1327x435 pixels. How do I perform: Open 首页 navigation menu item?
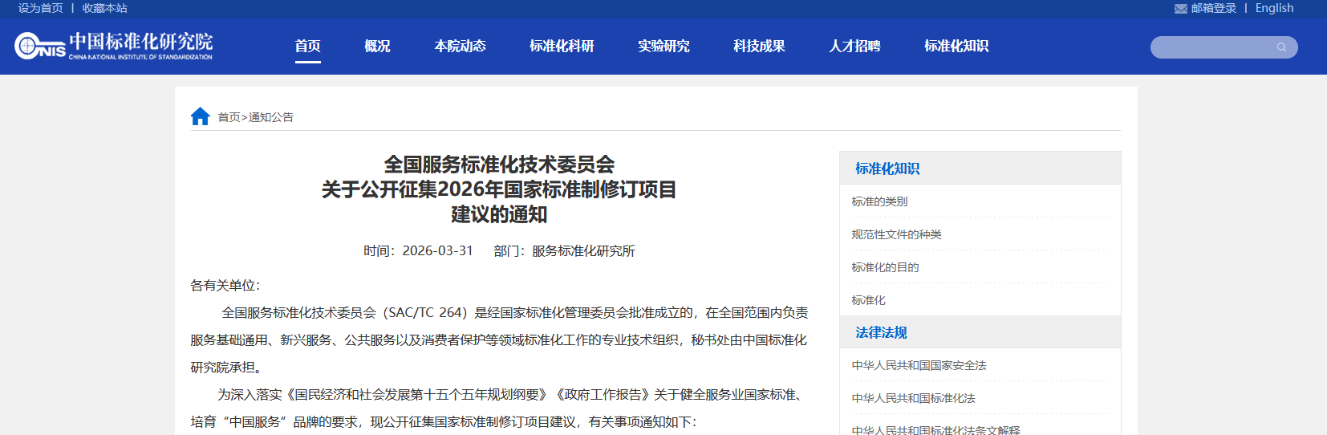point(308,46)
